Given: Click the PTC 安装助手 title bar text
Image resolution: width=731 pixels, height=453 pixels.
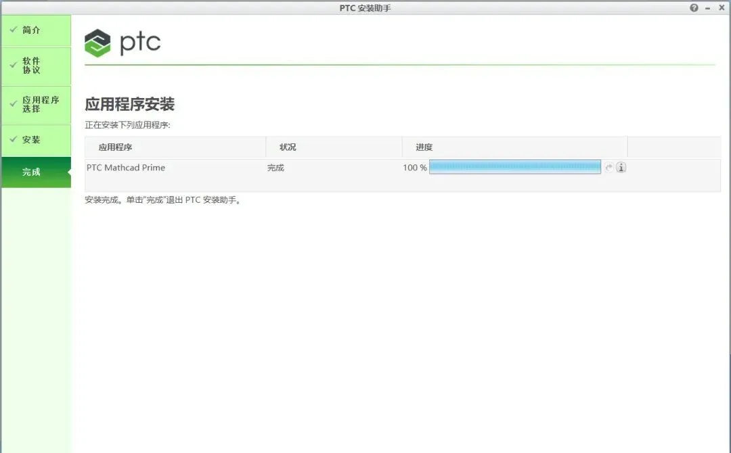Looking at the screenshot, I should pyautogui.click(x=365, y=8).
